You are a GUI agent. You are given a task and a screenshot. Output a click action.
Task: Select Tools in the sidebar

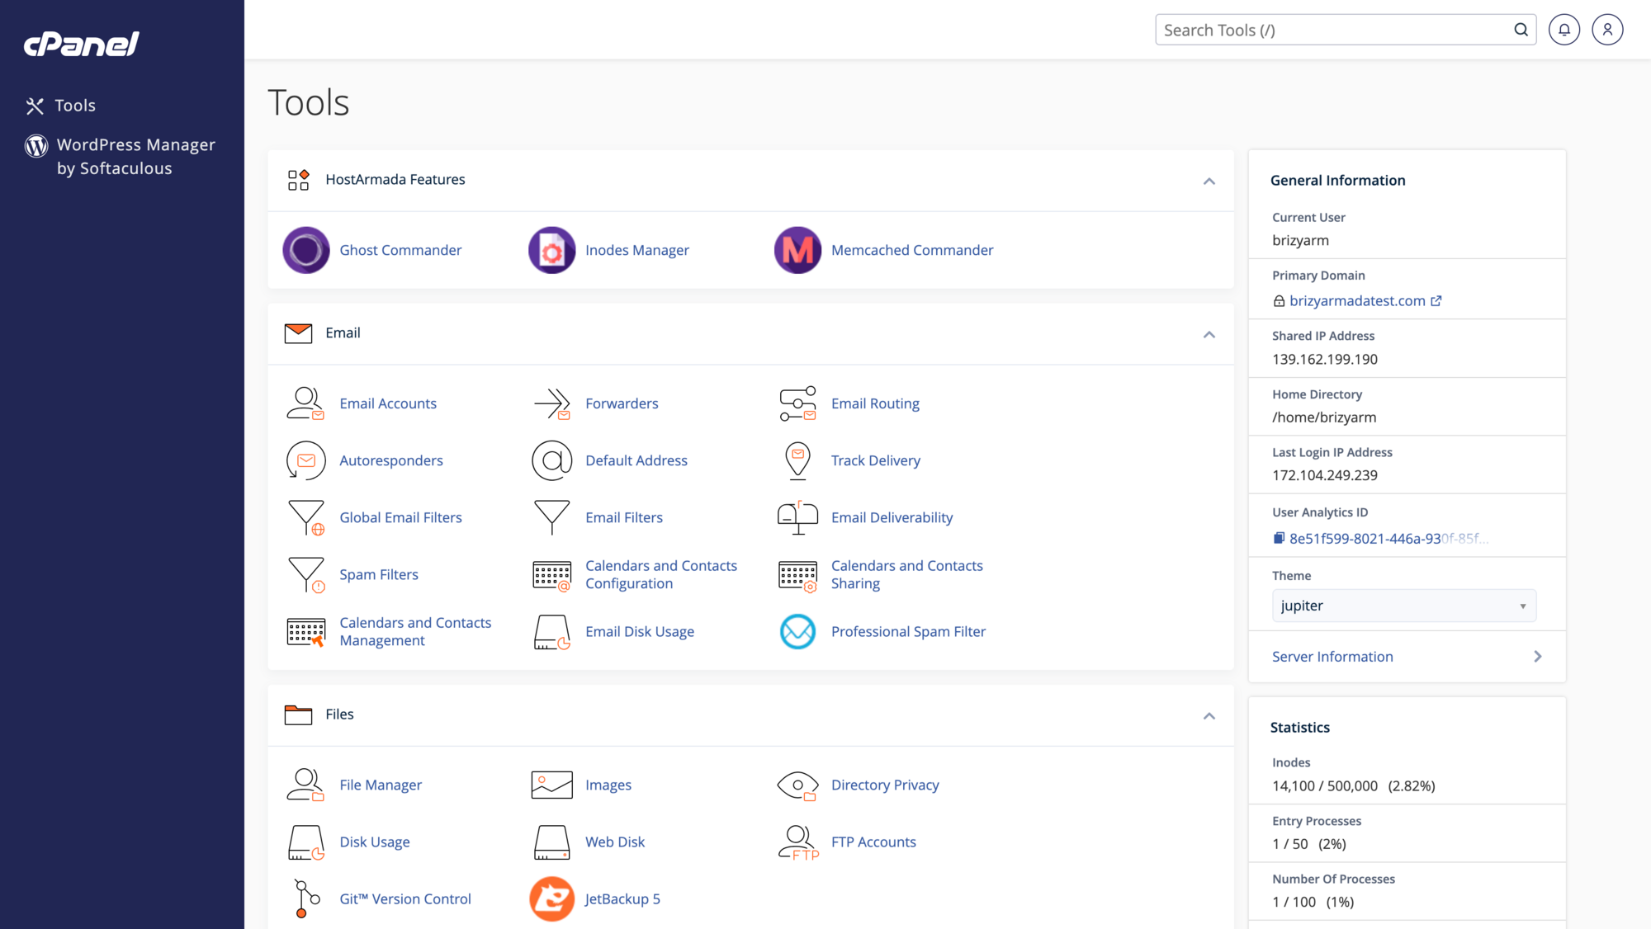74,106
